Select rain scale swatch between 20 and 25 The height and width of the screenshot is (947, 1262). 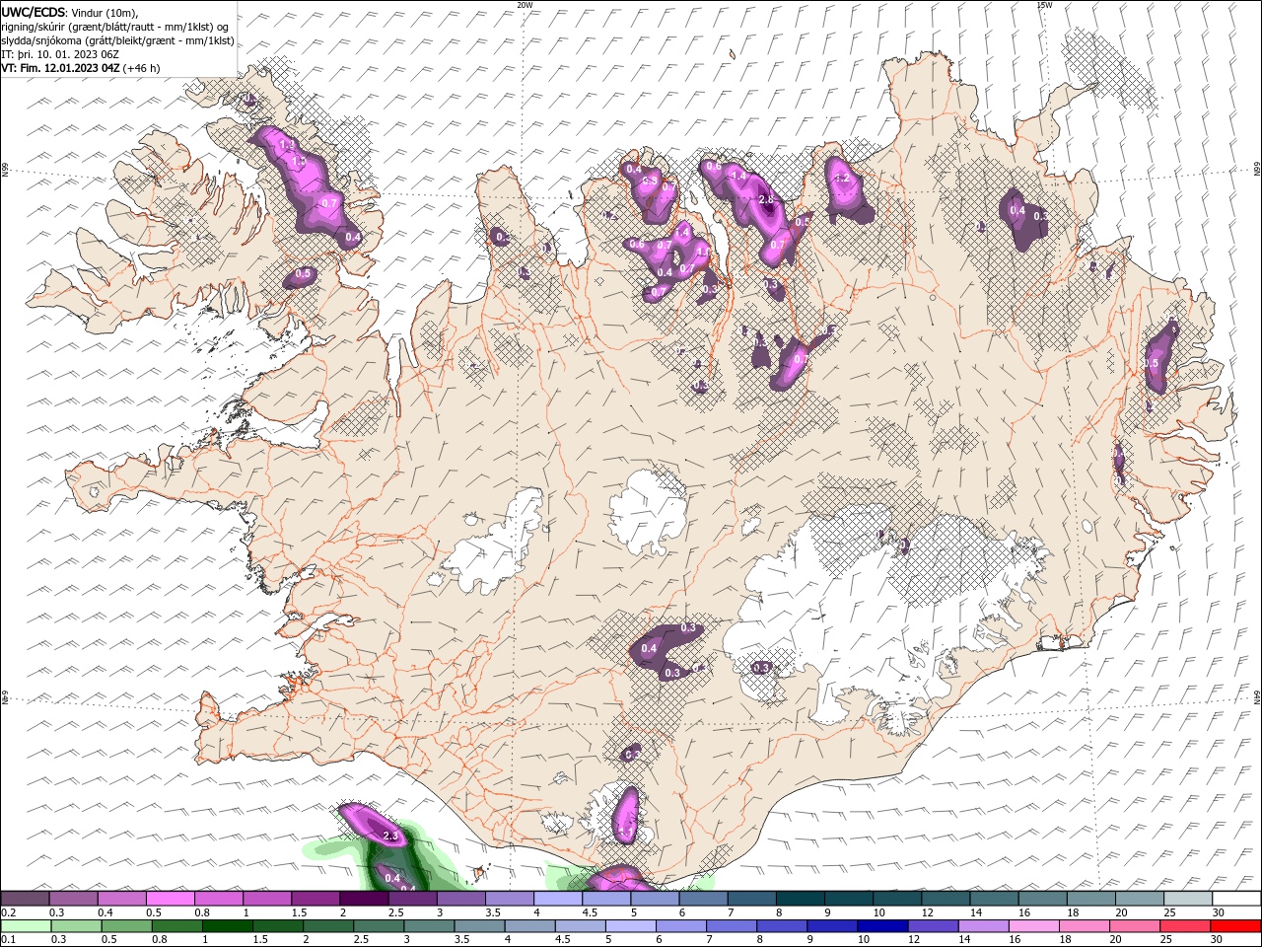[x=1136, y=926]
